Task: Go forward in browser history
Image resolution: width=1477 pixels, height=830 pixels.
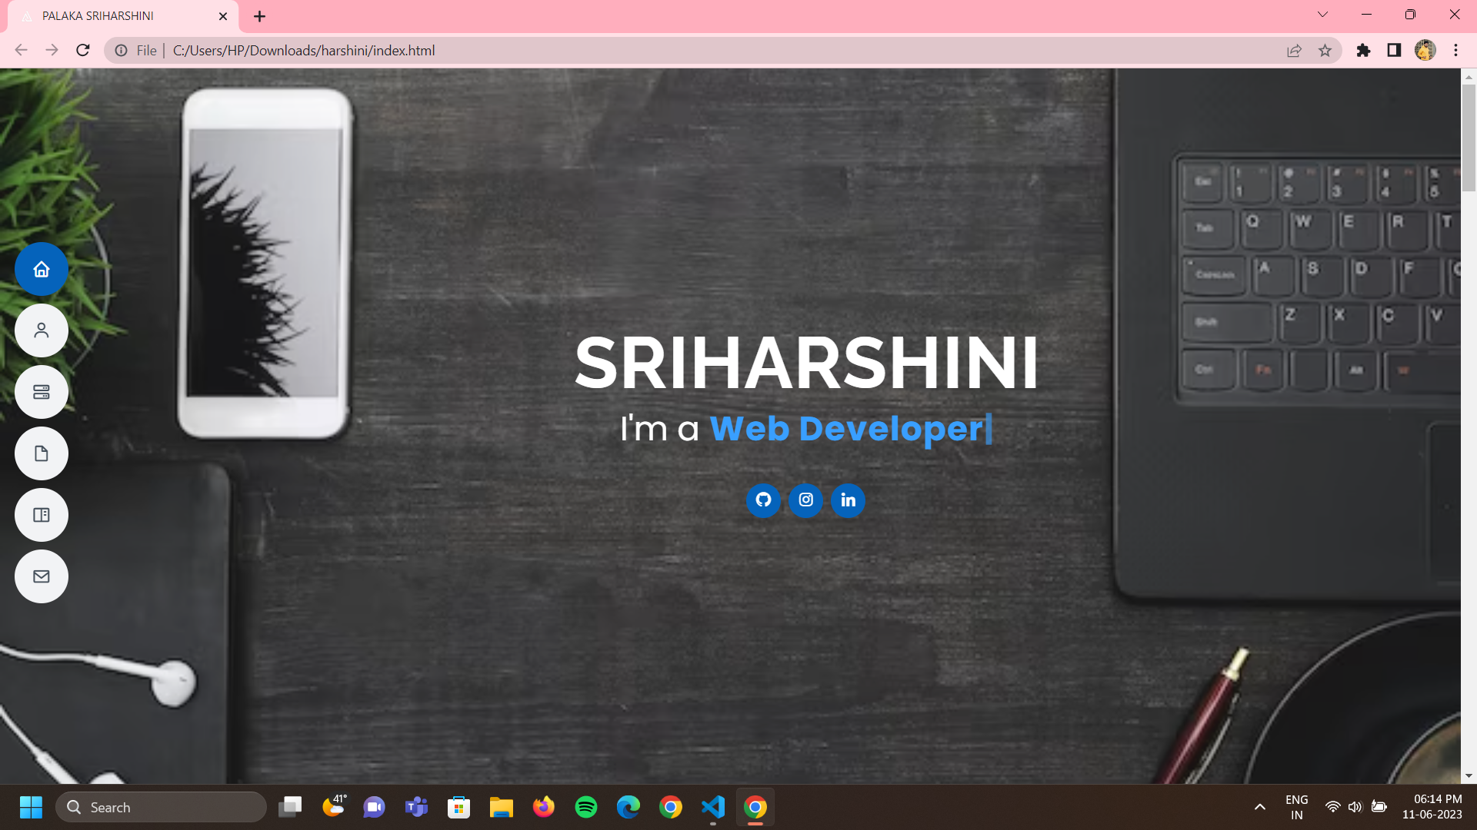Action: 52,50
